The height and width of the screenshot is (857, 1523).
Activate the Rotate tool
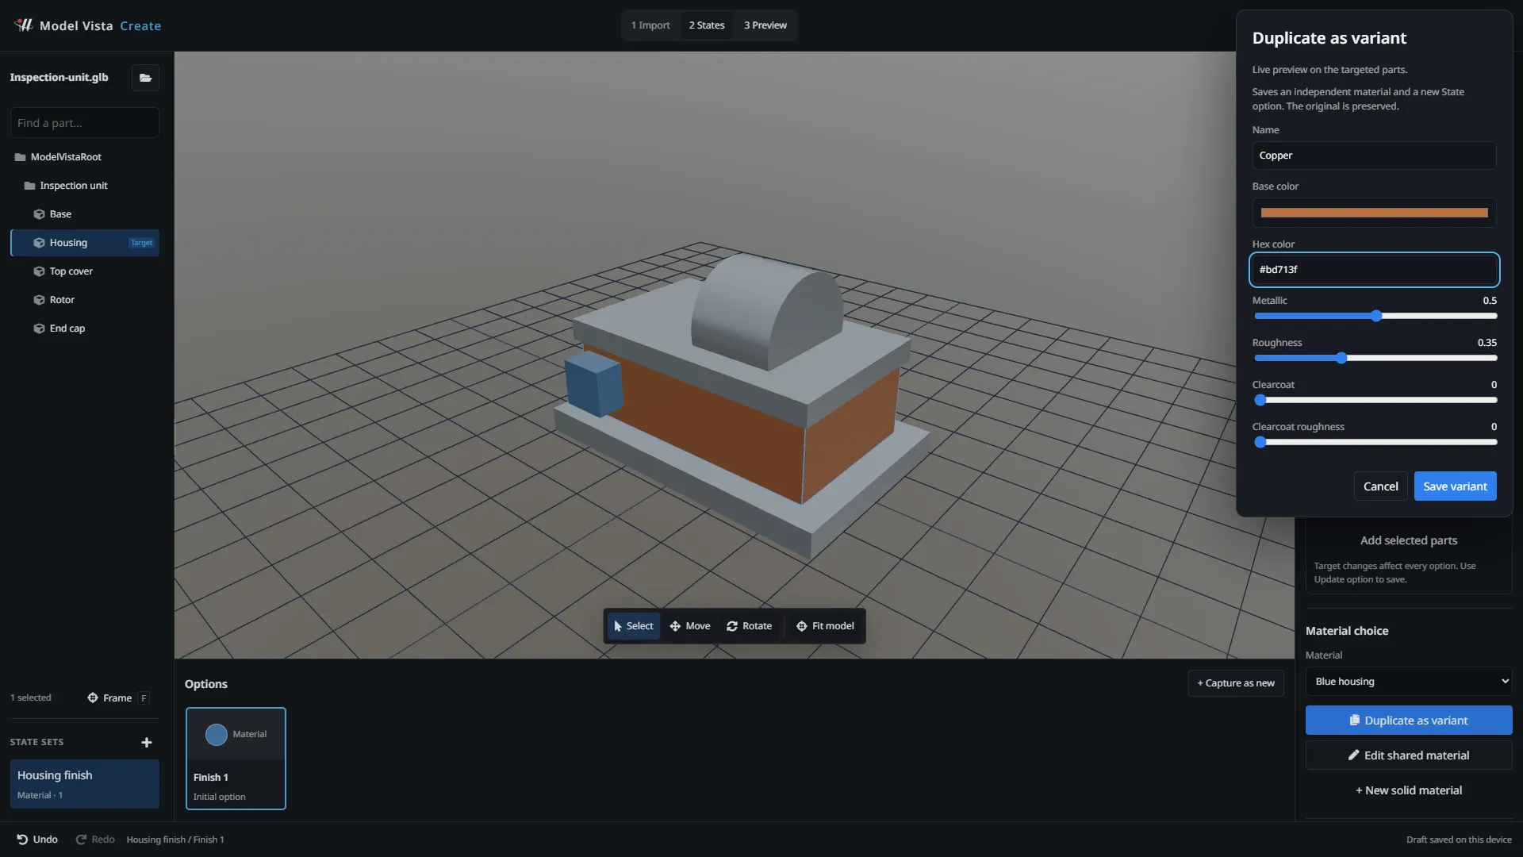click(749, 626)
